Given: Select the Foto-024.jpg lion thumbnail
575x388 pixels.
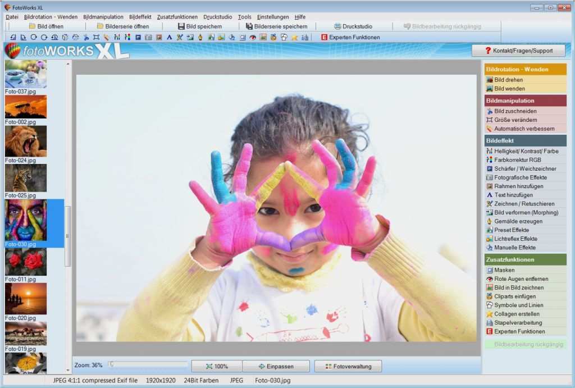Looking at the screenshot, I should click(26, 141).
